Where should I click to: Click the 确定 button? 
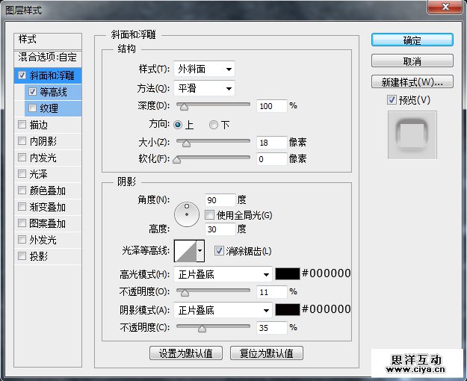[x=412, y=40]
